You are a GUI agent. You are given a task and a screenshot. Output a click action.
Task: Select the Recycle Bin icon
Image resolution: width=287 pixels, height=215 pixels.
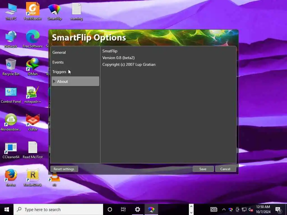coord(11,67)
